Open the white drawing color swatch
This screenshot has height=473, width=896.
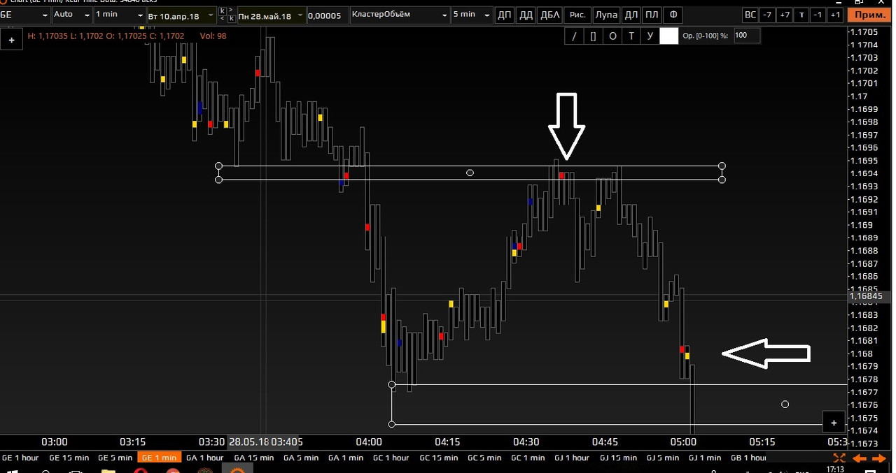pos(669,36)
